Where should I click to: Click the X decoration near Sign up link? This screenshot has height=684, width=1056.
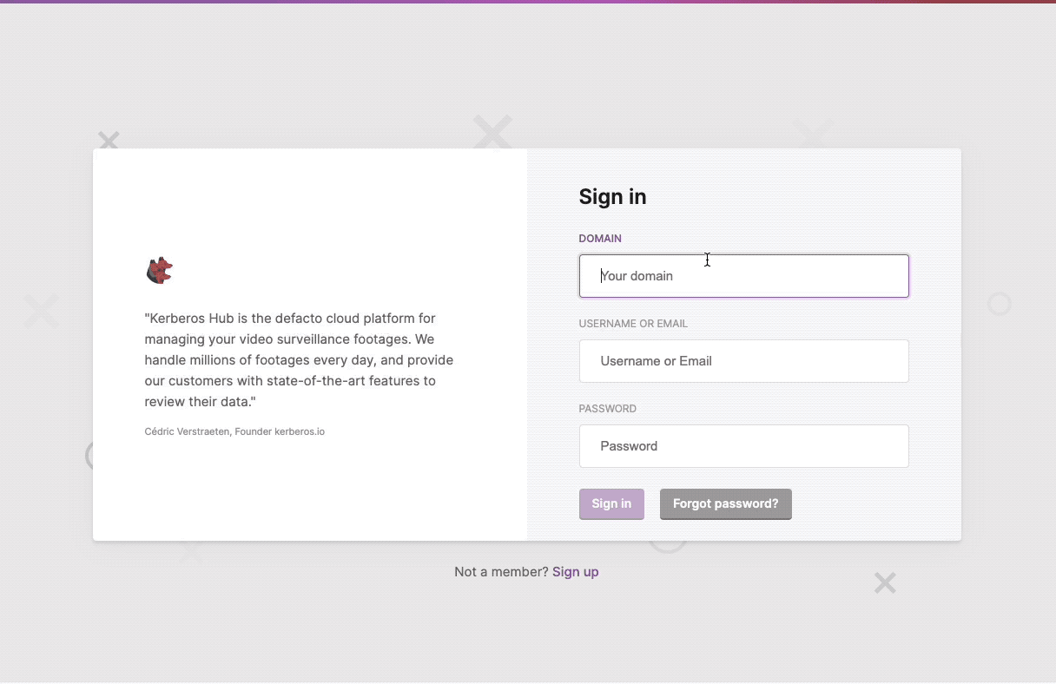point(884,582)
